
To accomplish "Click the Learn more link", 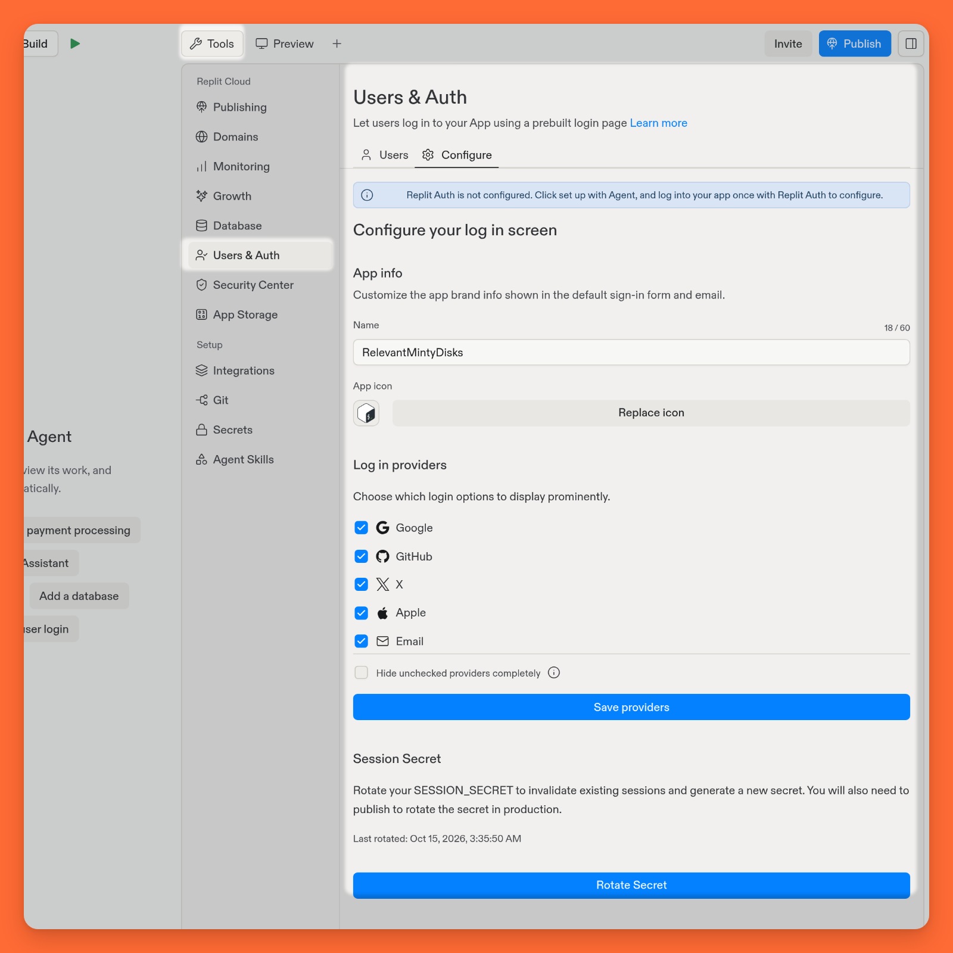I will click(x=659, y=123).
